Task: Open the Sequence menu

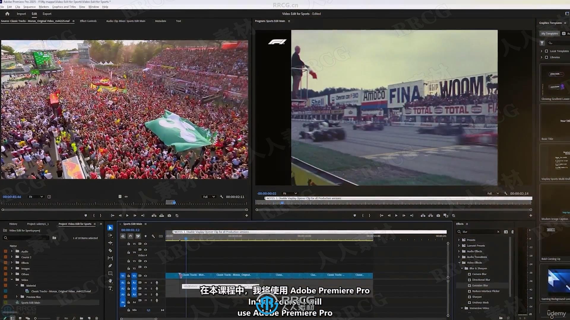Action: tap(29, 7)
